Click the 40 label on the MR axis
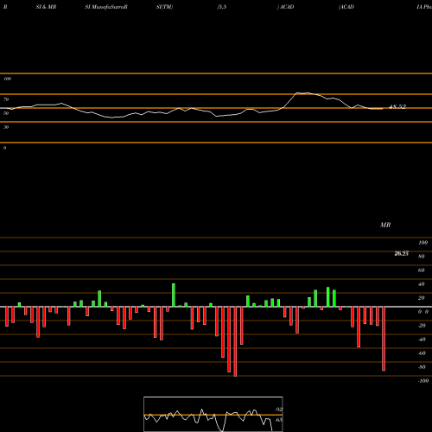This screenshot has height=432, width=432. pyautogui.click(x=422, y=284)
